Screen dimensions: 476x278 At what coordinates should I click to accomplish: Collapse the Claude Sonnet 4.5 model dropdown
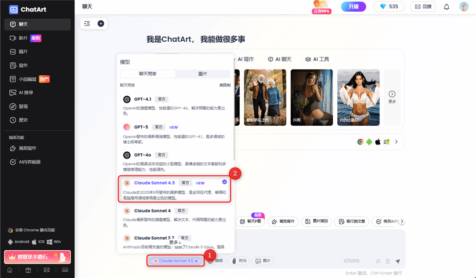176,261
